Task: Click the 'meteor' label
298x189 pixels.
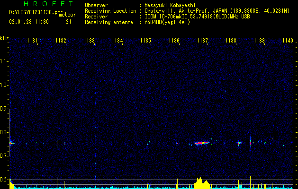Action: pyautogui.click(x=67, y=15)
